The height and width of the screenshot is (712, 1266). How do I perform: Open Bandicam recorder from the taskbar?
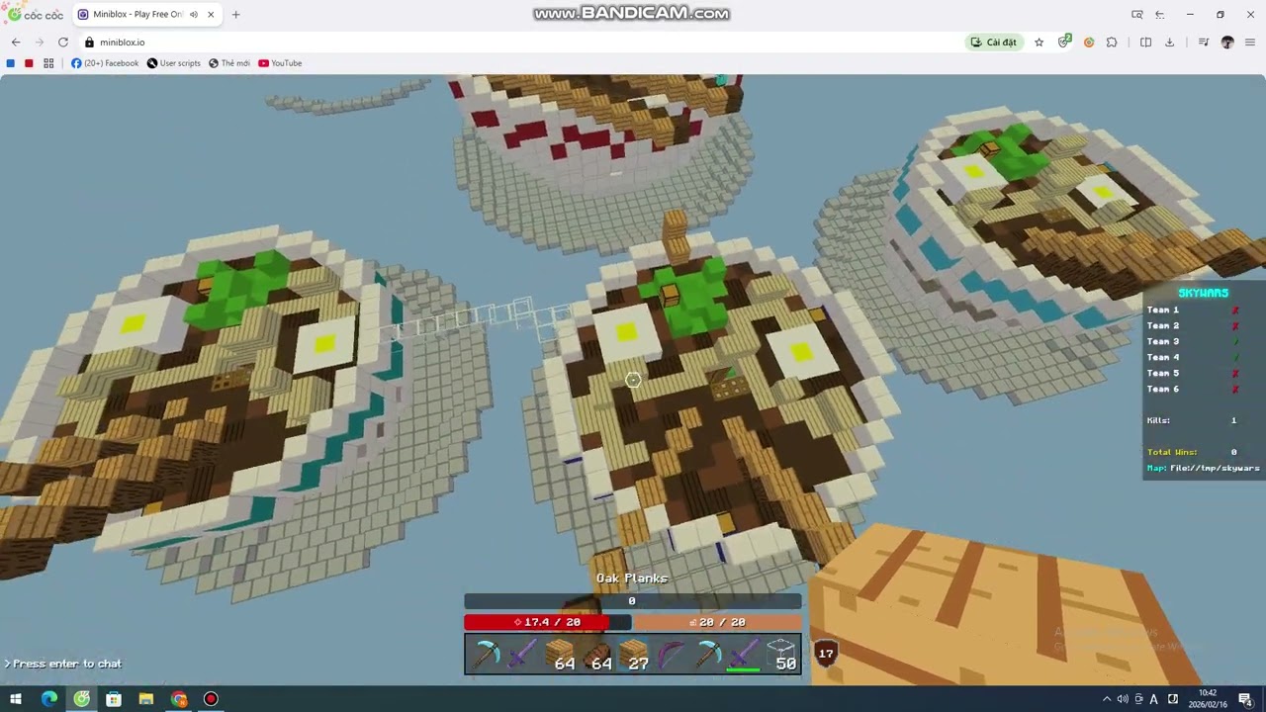[211, 699]
